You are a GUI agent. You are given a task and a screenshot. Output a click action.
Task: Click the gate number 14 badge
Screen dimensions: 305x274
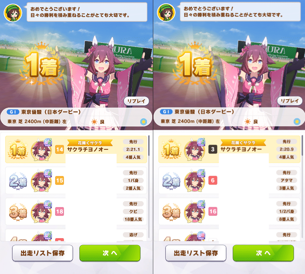click(x=60, y=149)
